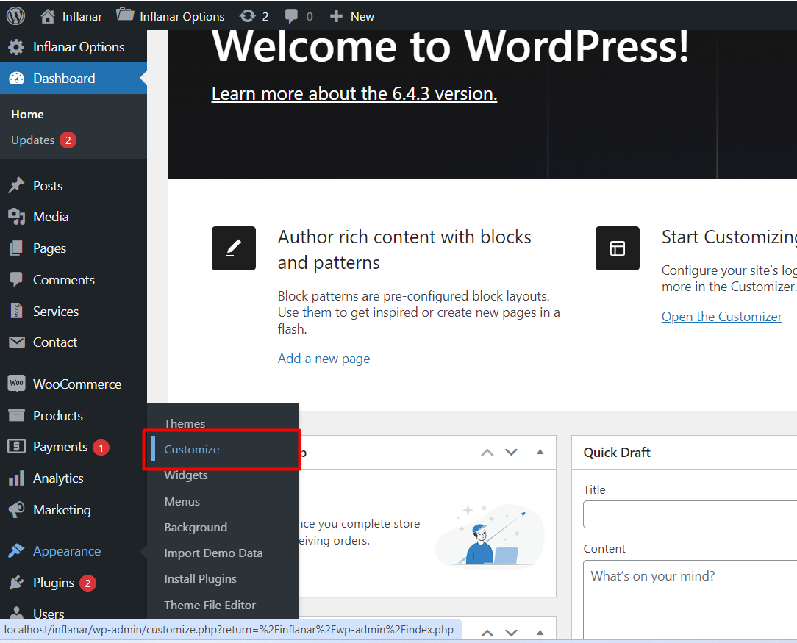This screenshot has height=643, width=797.
Task: Click the Products archive box icon
Action: tap(16, 415)
